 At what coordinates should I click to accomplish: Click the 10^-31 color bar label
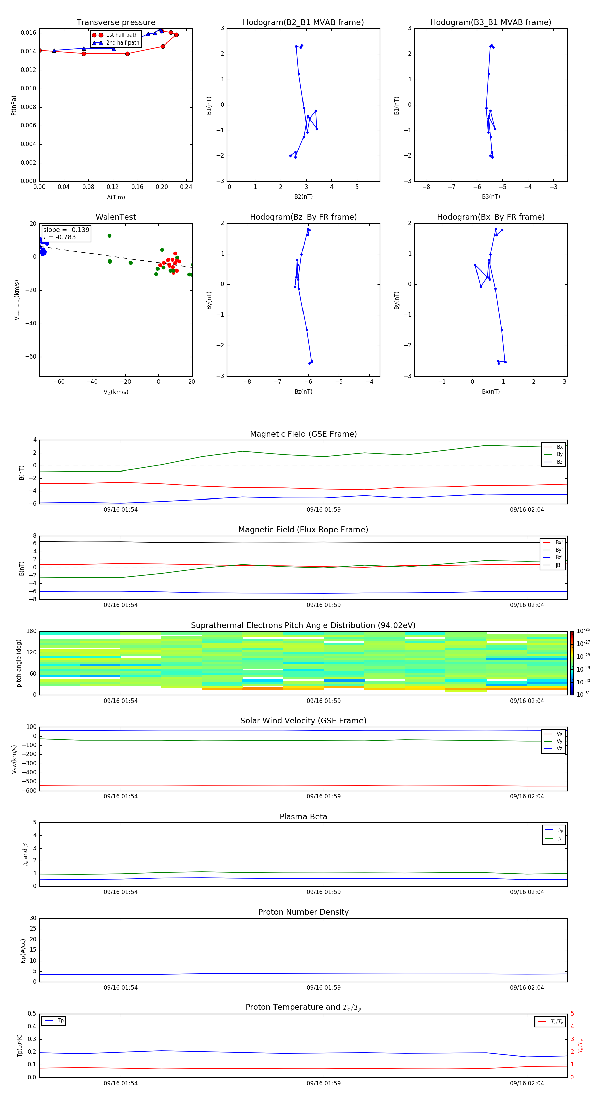(583, 694)
